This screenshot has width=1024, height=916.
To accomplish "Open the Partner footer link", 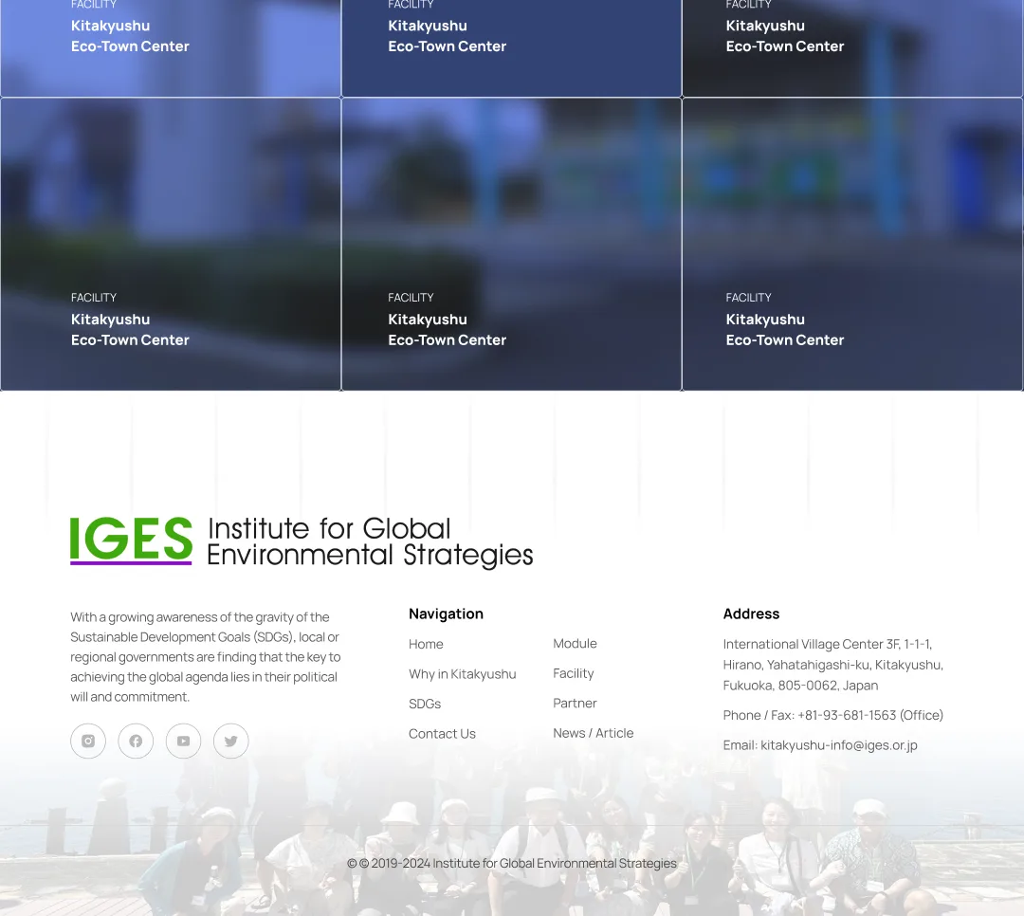I will click(575, 704).
